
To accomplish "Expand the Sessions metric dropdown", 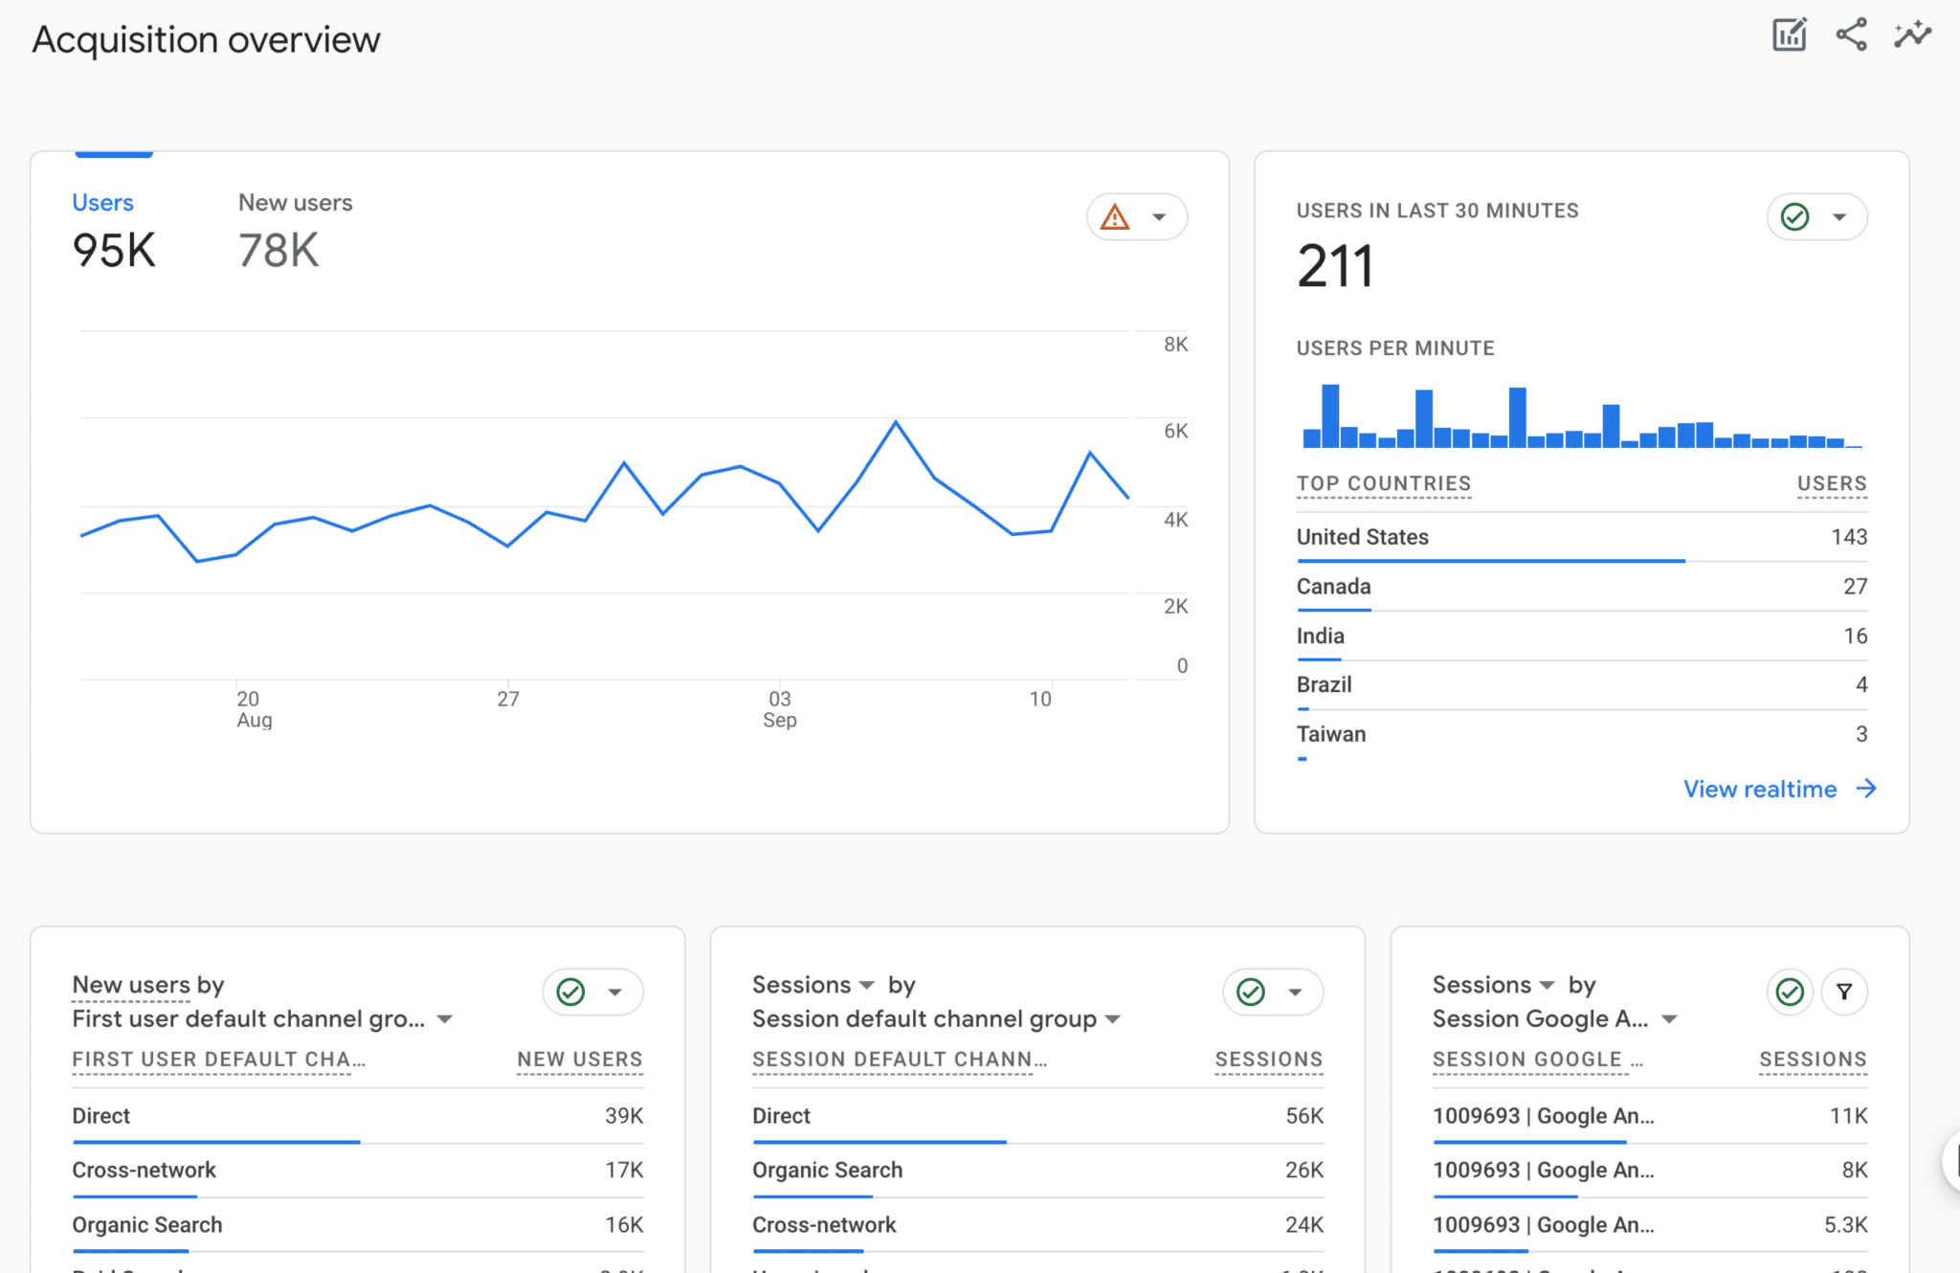I will click(x=865, y=985).
